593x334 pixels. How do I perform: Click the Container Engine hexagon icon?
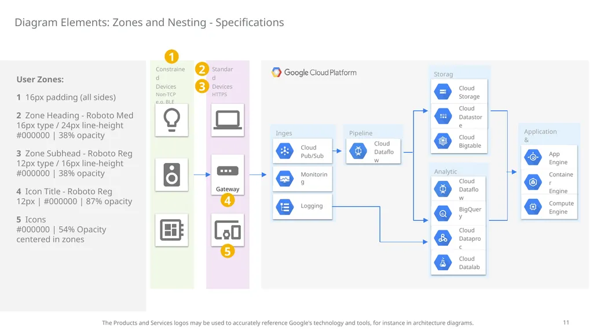click(x=533, y=182)
